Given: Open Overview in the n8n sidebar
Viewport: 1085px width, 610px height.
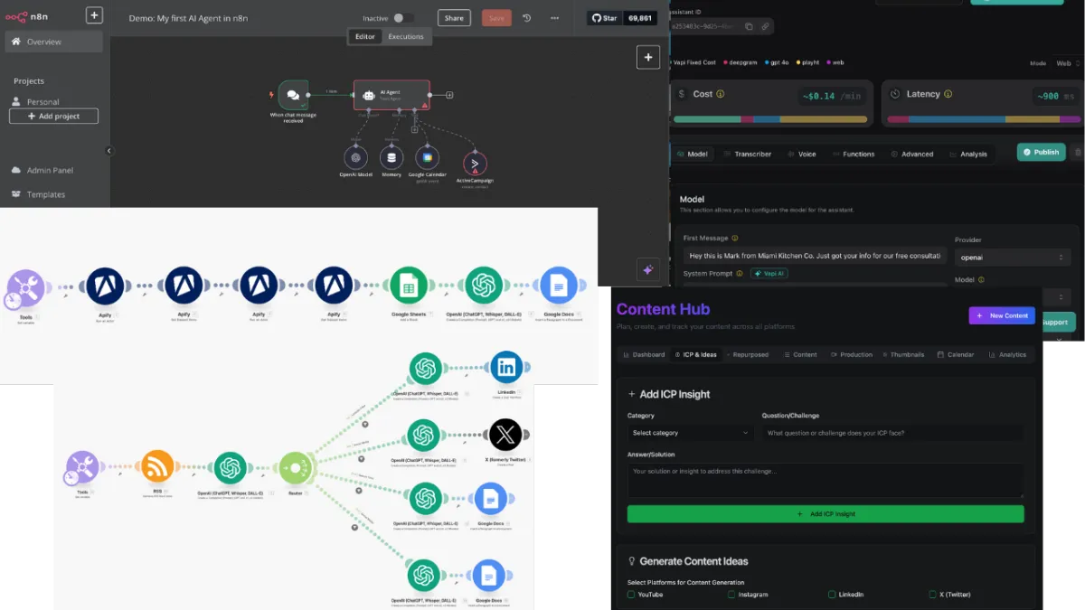Looking at the screenshot, I should [53, 42].
